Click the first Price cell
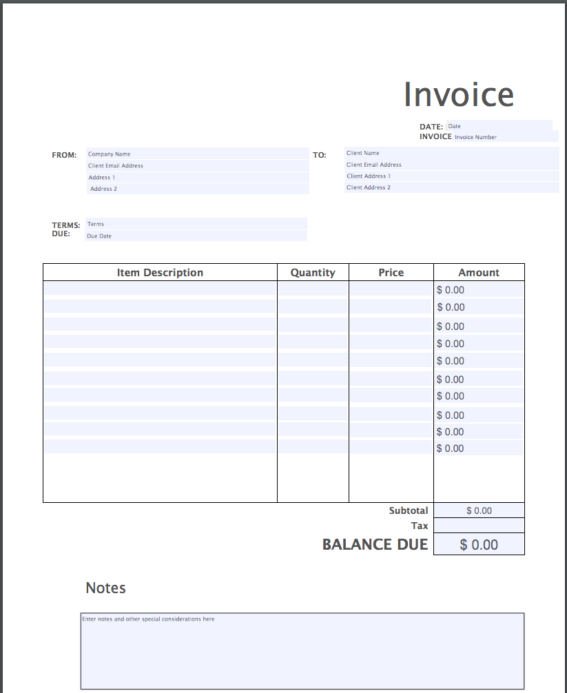 [391, 289]
